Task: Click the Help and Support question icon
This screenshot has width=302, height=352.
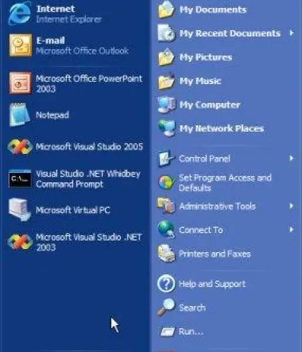Action: click(x=166, y=284)
